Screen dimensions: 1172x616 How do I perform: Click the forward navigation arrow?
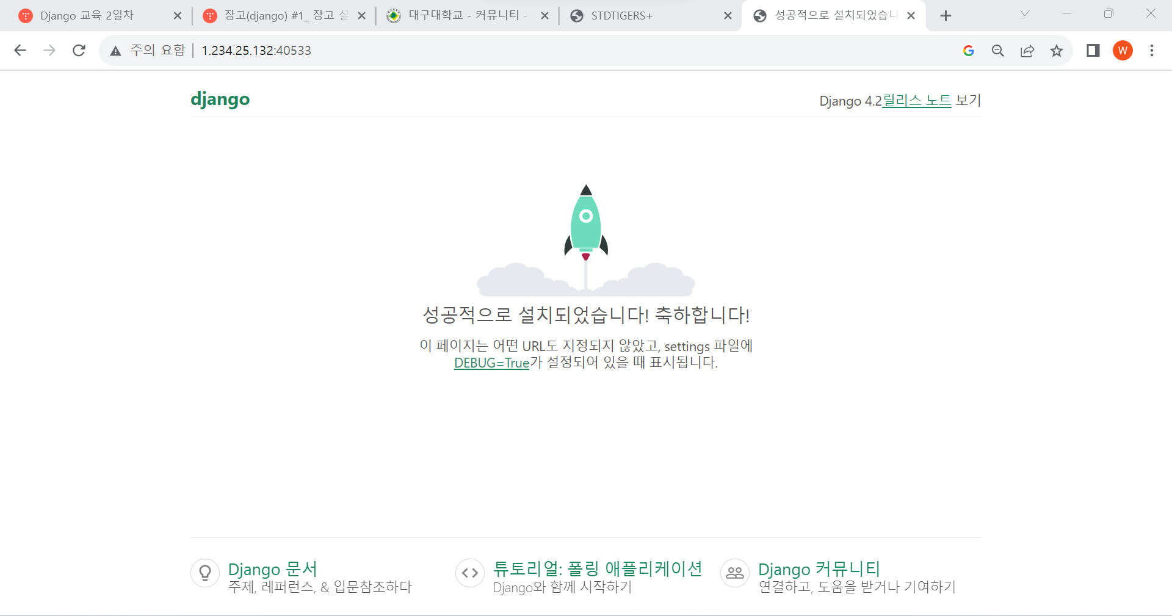click(49, 51)
